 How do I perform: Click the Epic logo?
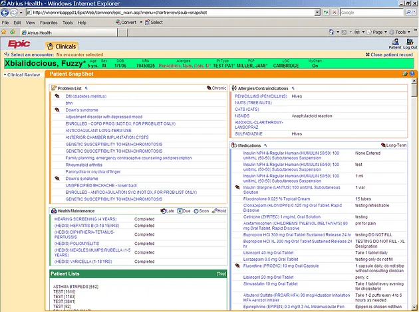(x=19, y=44)
